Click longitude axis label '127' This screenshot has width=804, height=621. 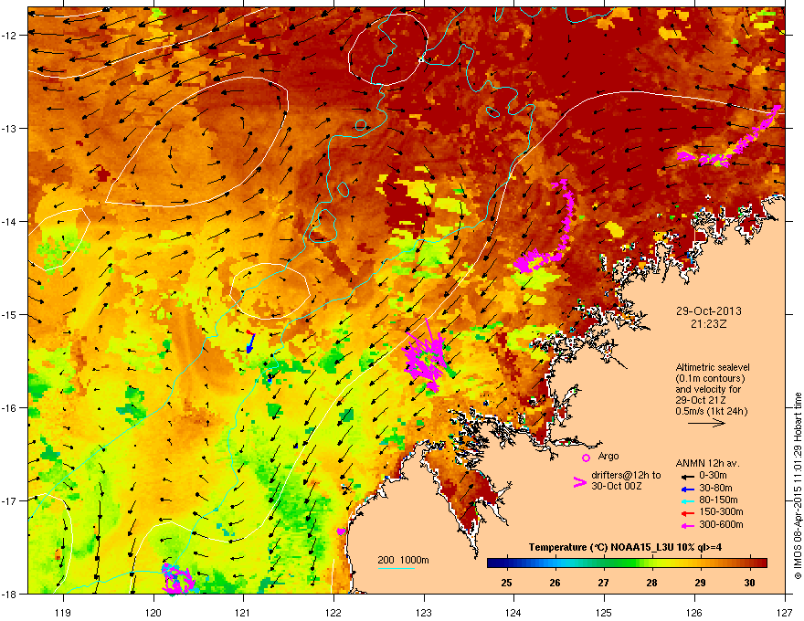[x=785, y=612]
